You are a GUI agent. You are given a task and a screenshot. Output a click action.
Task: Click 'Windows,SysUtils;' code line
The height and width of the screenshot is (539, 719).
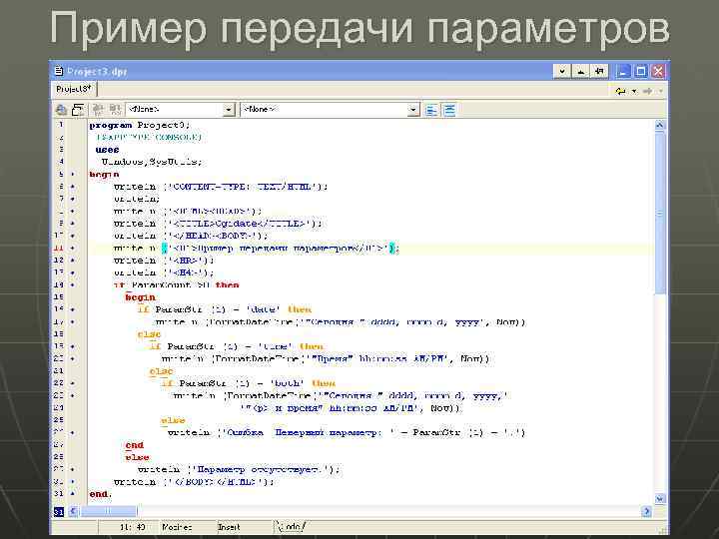pos(152,162)
